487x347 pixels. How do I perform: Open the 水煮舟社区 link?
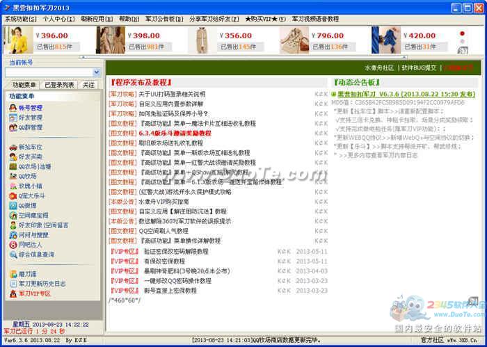point(379,68)
